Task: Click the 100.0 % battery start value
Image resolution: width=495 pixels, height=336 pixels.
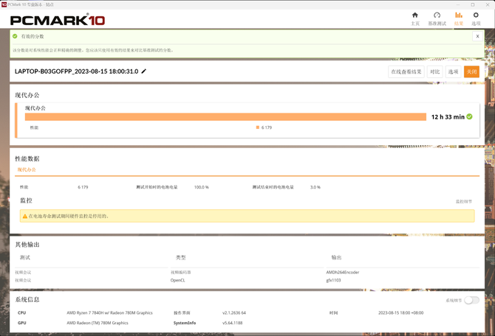Action: pos(201,187)
